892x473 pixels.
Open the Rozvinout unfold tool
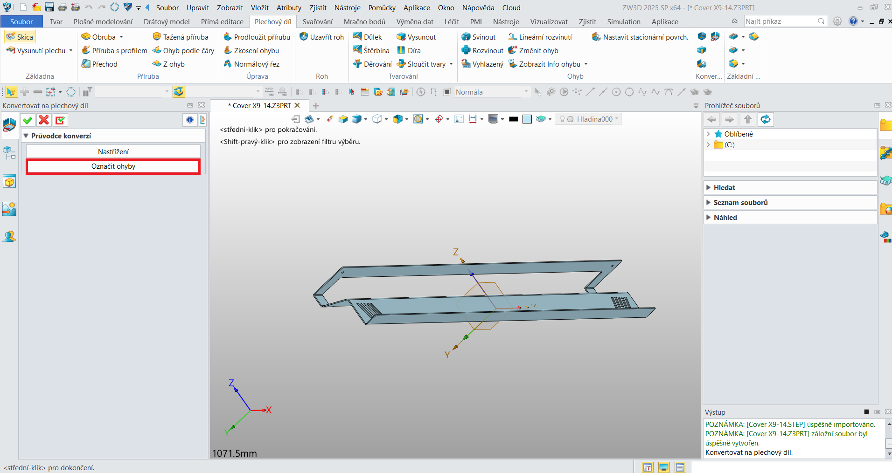tap(482, 50)
